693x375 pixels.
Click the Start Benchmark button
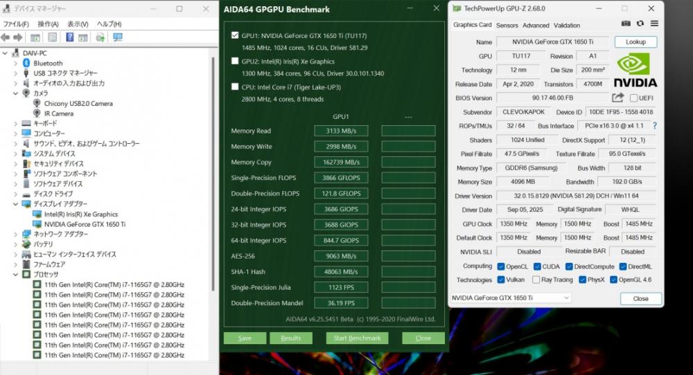coord(357,338)
